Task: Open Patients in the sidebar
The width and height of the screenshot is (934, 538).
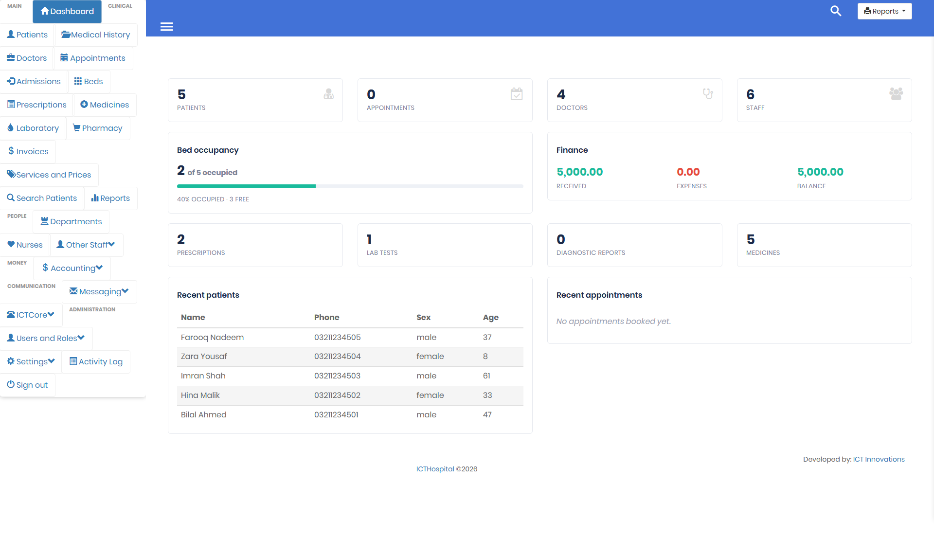Action: (x=27, y=35)
